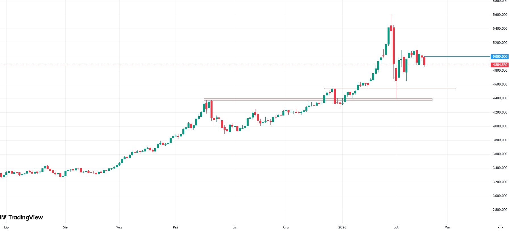Click the Lut month label
Image resolution: width=510 pixels, height=231 pixels.
click(396, 227)
